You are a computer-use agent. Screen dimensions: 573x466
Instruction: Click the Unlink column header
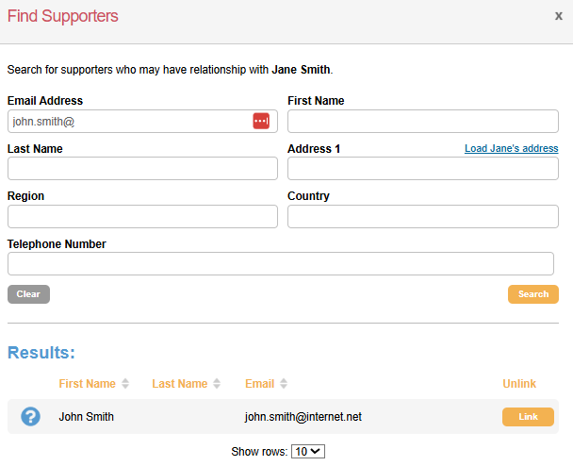click(x=519, y=384)
